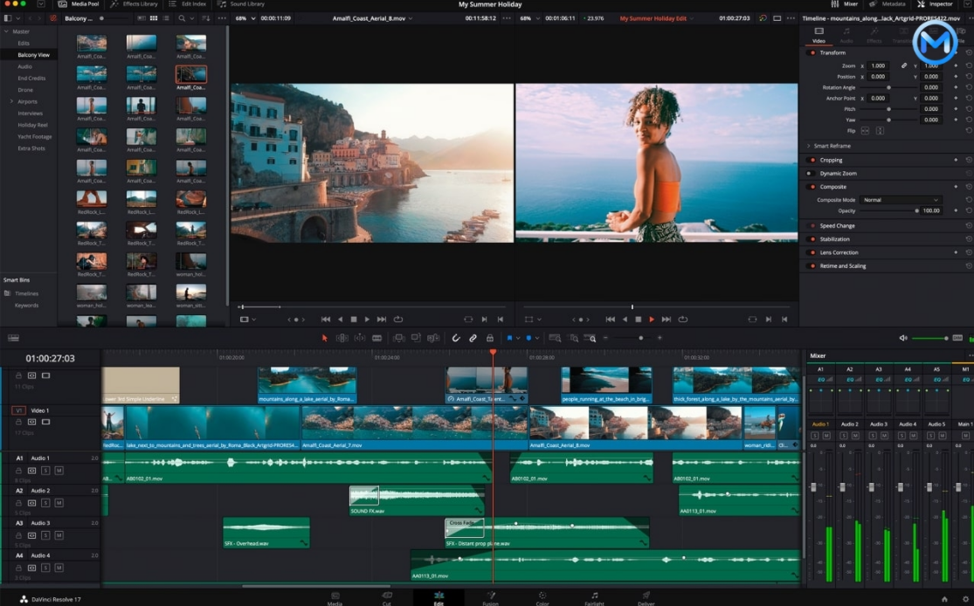Activate the Dynamic Trim mode tool

point(360,339)
